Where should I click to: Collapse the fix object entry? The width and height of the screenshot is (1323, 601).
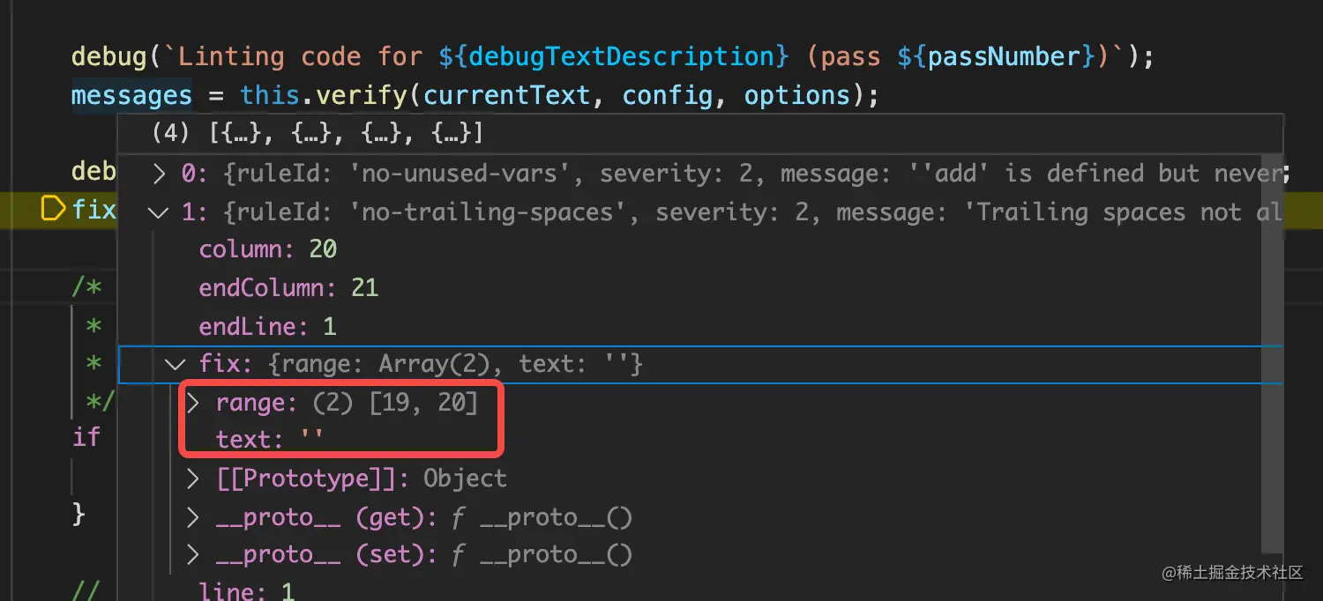(176, 364)
